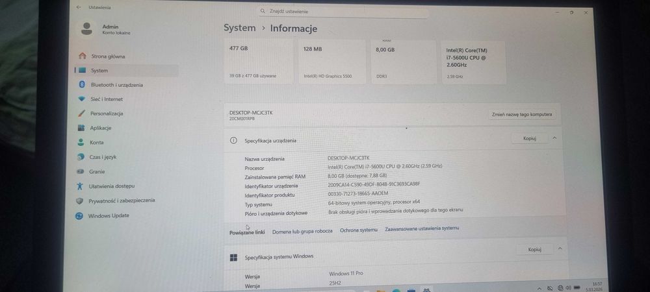
Task: Open the battery tray icon
Action: pyautogui.click(x=577, y=287)
